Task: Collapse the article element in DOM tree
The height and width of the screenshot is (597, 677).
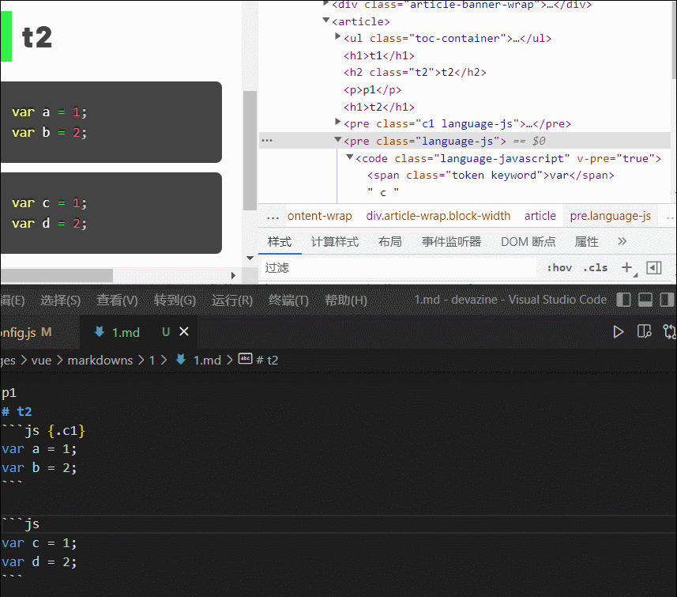Action: coord(326,21)
